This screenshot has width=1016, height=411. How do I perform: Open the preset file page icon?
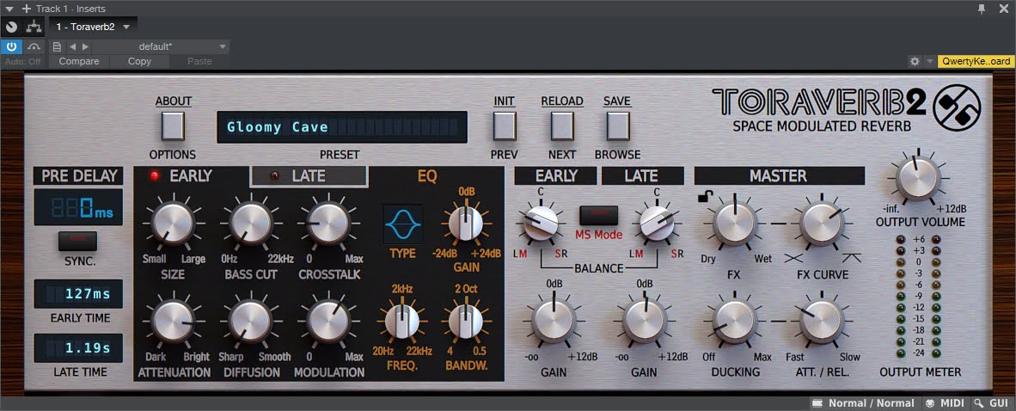pyautogui.click(x=57, y=46)
